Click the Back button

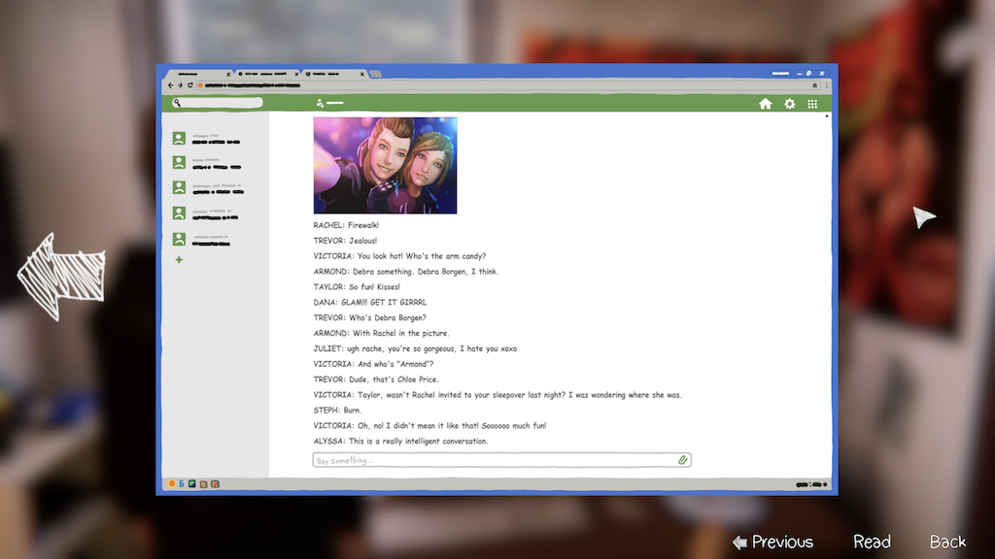pyautogui.click(x=947, y=542)
